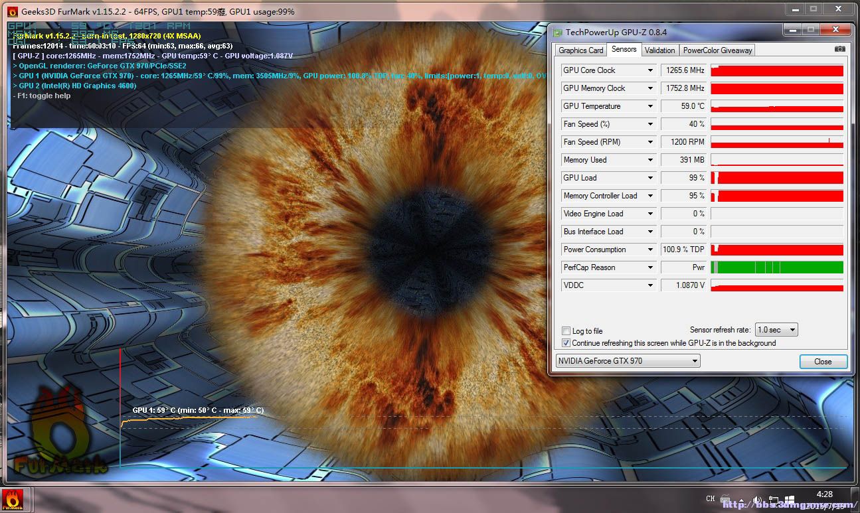Click the 40 % fan speed value
Screen dimensions: 860x513
point(683,124)
